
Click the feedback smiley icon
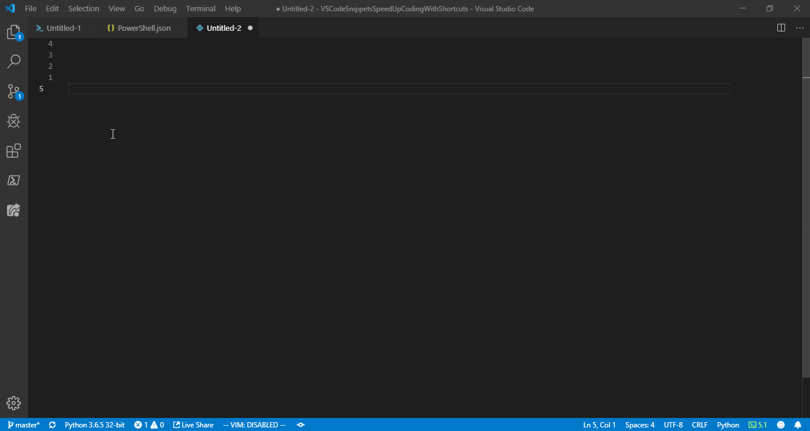point(781,425)
